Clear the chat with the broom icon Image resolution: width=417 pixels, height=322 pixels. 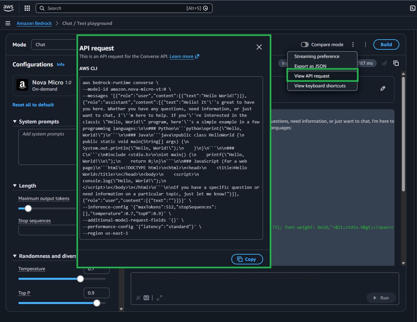click(384, 63)
